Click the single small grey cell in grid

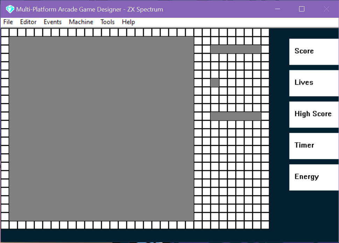click(x=215, y=83)
